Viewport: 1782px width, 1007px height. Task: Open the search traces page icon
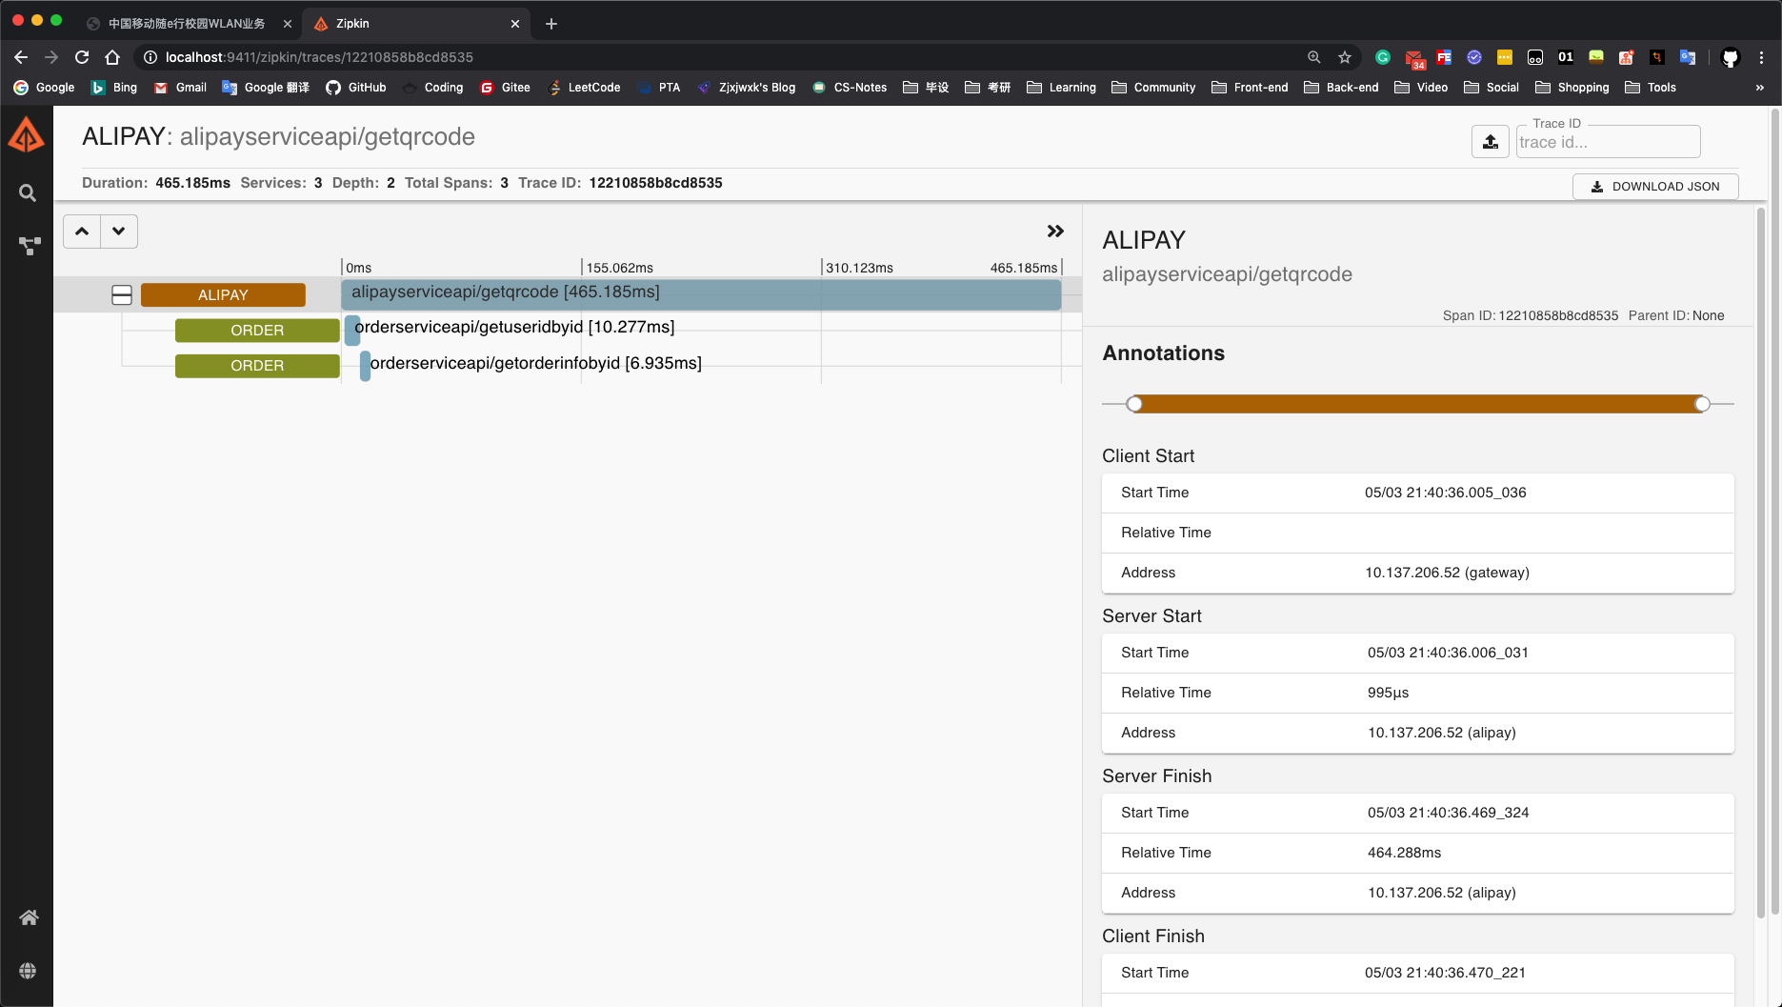coord(28,193)
